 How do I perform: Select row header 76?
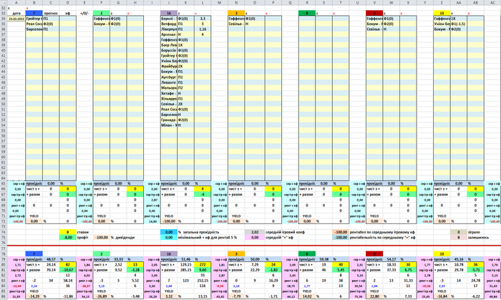[x=4, y=243]
